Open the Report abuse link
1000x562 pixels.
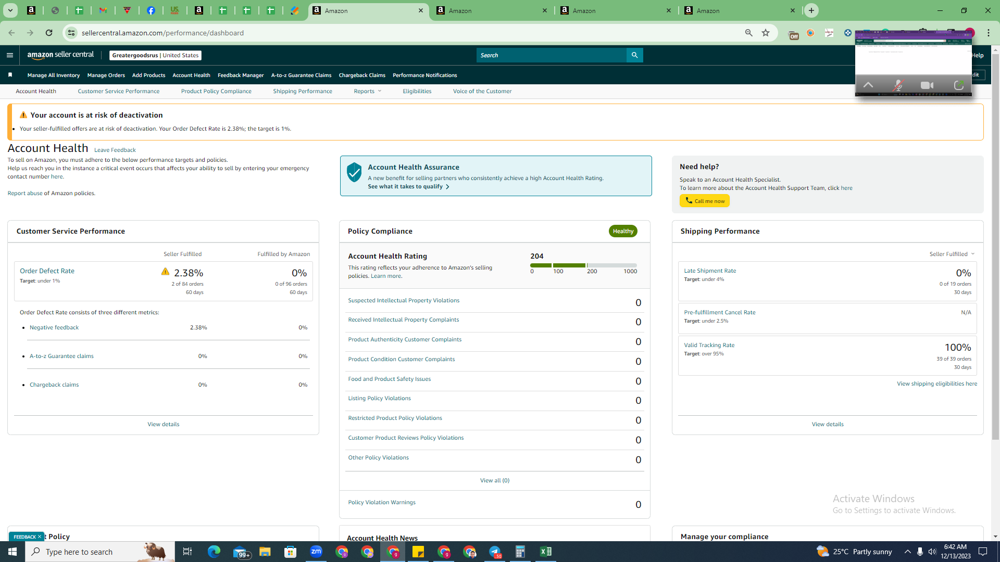coord(25,193)
